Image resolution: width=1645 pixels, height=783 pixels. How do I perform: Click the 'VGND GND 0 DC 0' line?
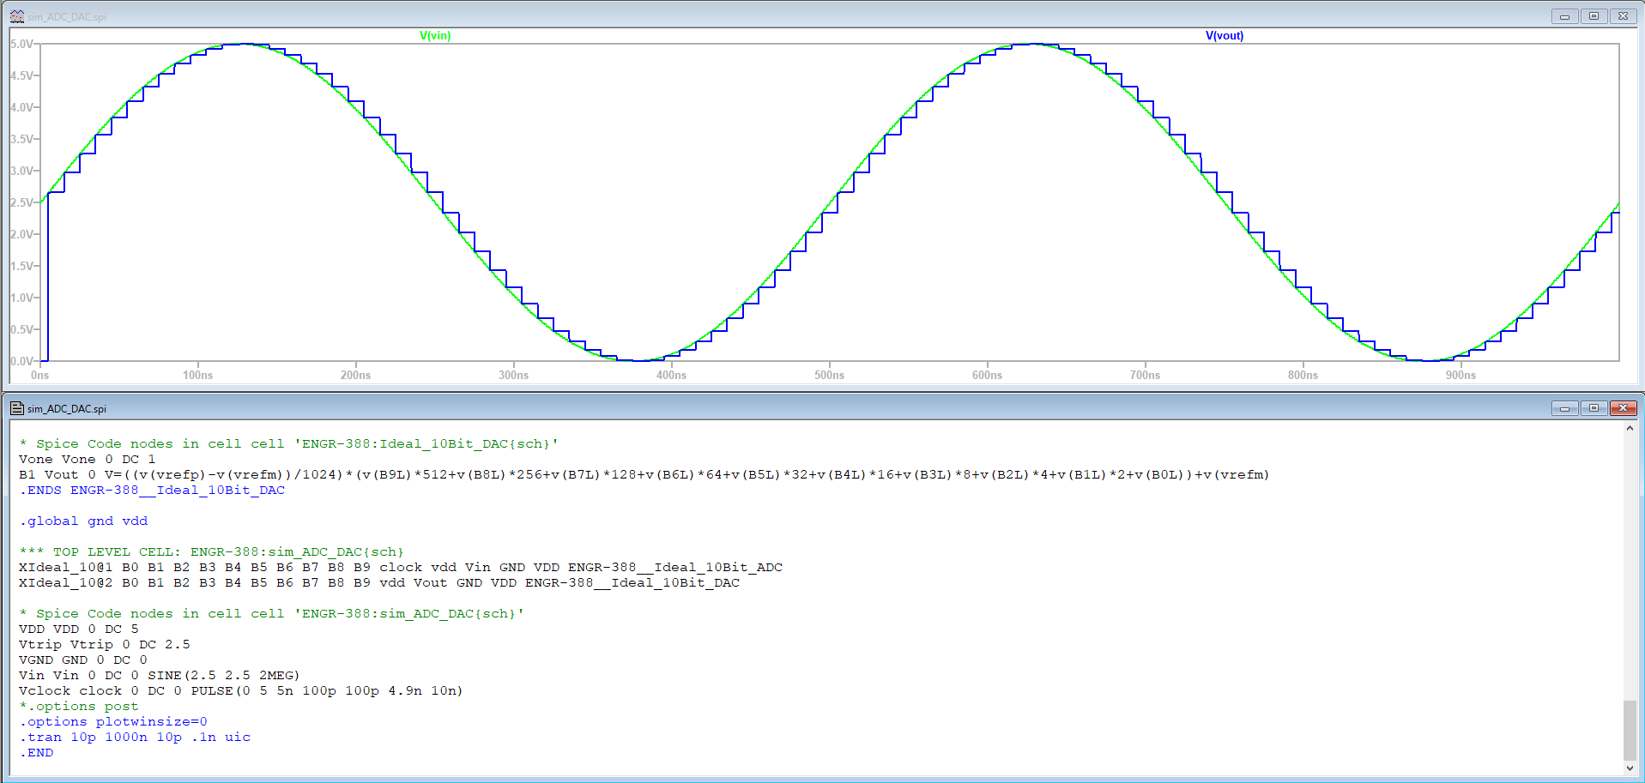tap(82, 660)
